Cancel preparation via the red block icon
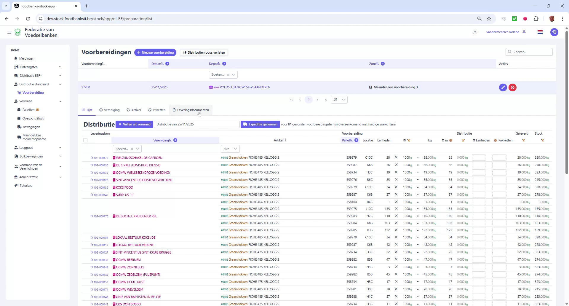569x306 pixels. click(x=513, y=87)
